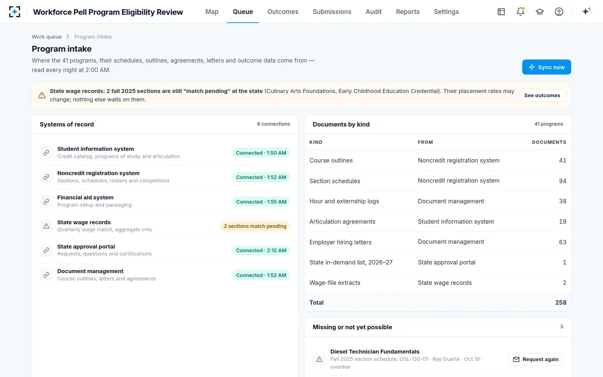Viewport: 603px width, 377px height.
Task: Click warning icon beside Diesel Technician Fundamentals
Action: coord(319,359)
